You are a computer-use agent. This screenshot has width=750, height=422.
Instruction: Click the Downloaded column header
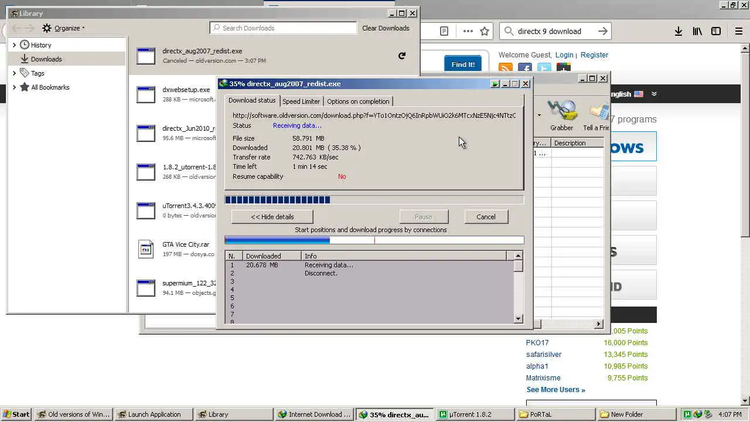pyautogui.click(x=272, y=256)
